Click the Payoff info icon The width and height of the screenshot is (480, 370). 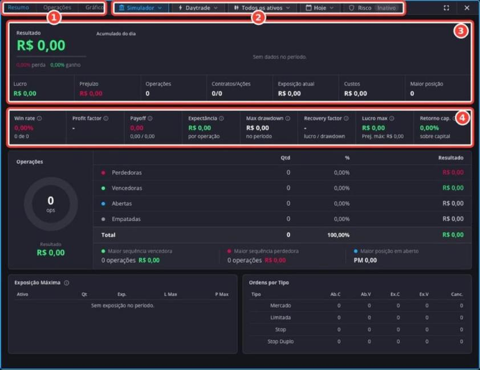(x=150, y=118)
